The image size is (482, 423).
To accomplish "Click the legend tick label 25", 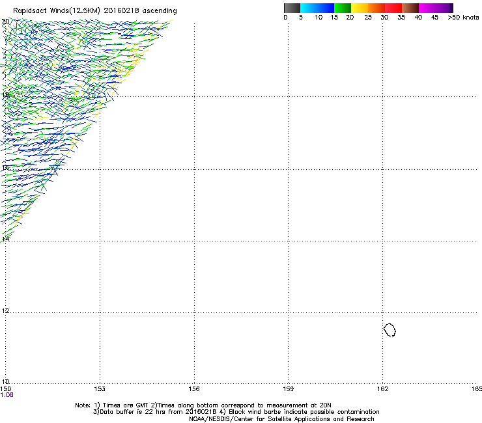I will click(x=368, y=18).
